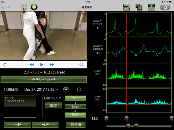Tap the sensor antenna connection icon
The width and height of the screenshot is (174, 130).
pos(24,7)
